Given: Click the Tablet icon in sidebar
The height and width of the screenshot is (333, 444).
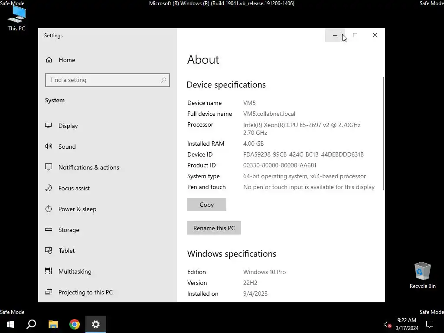Looking at the screenshot, I should (x=49, y=250).
